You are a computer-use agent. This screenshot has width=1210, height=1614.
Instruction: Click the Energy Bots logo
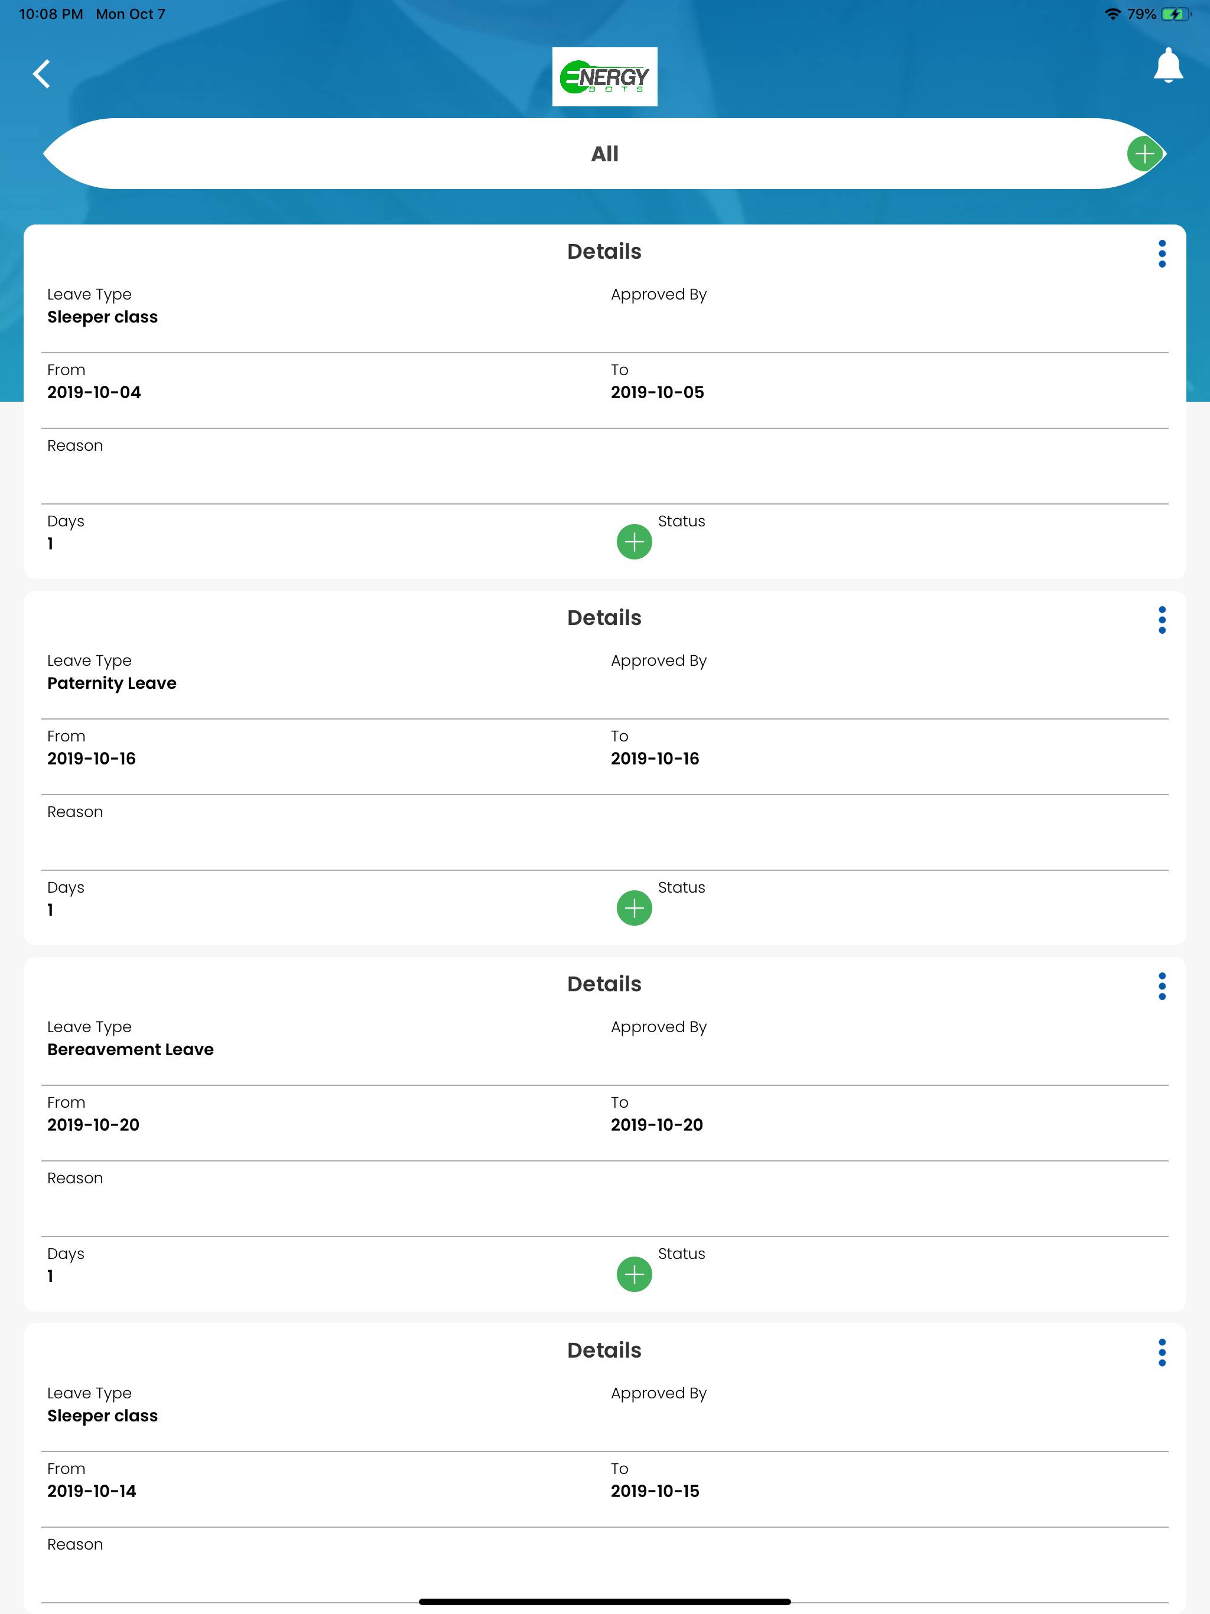pyautogui.click(x=604, y=77)
